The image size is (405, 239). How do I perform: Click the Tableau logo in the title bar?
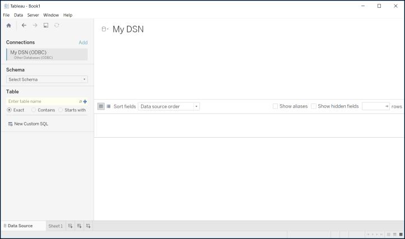[x=6, y=6]
